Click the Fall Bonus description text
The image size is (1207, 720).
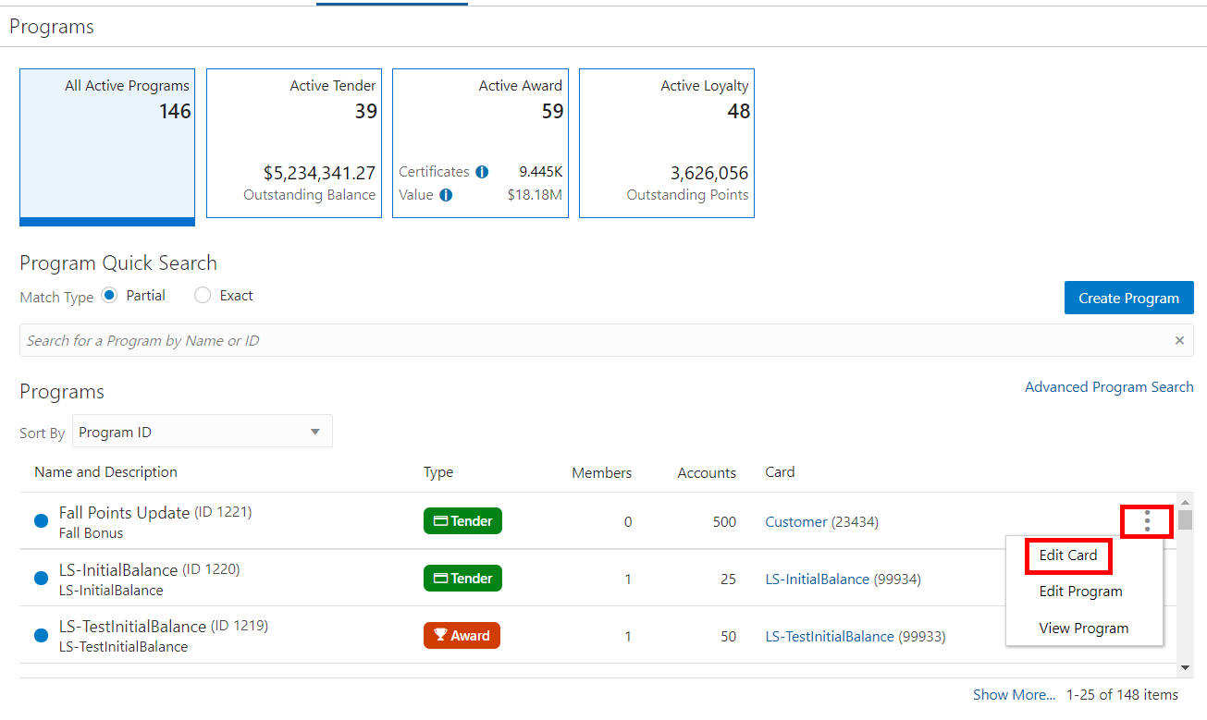[x=91, y=533]
